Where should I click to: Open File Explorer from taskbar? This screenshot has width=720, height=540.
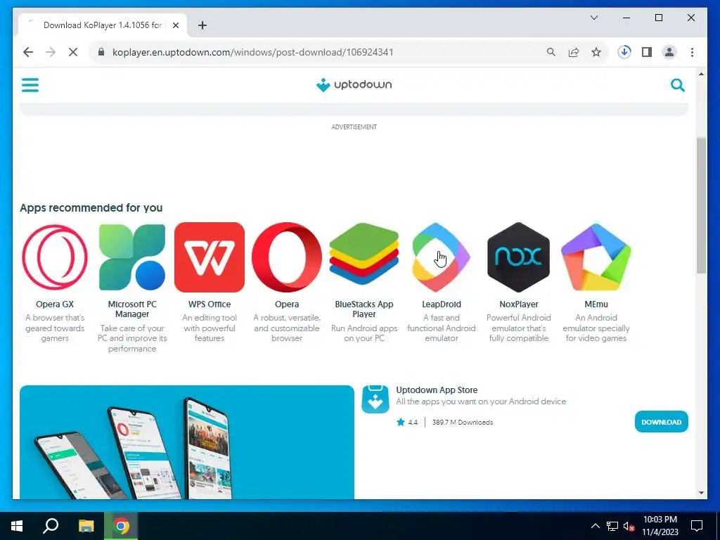tap(86, 526)
